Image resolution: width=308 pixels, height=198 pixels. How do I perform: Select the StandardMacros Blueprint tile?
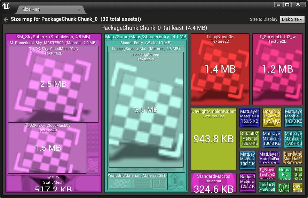click(x=214, y=183)
